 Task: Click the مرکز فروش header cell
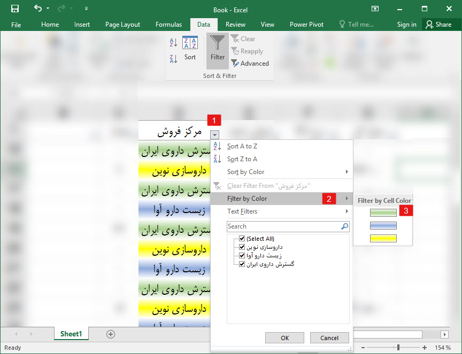click(x=179, y=131)
